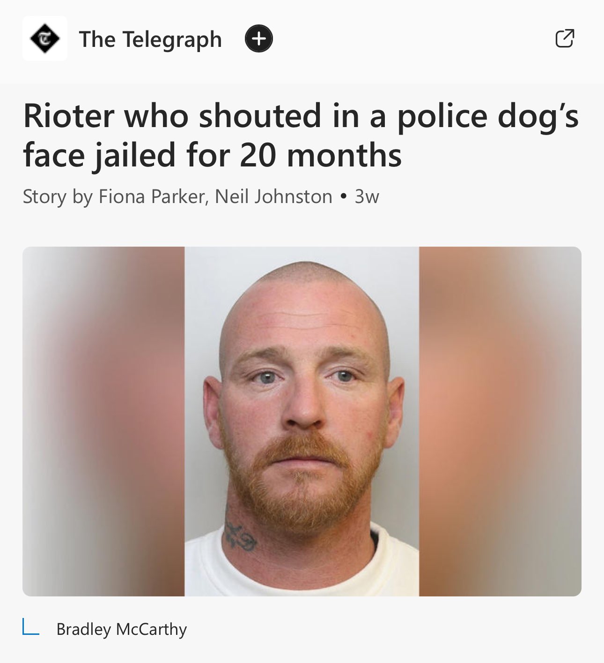This screenshot has height=663, width=604.
Task: Click the blurred right side of image
Action: click(500, 422)
